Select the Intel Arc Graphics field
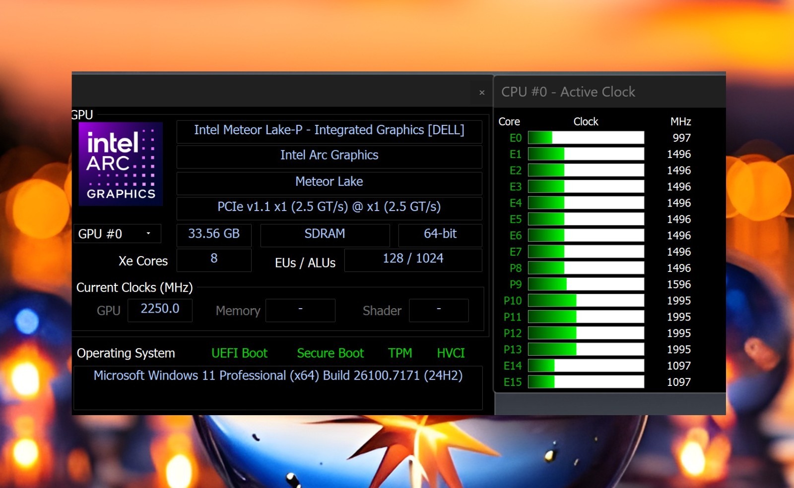Image resolution: width=794 pixels, height=488 pixels. click(x=329, y=156)
